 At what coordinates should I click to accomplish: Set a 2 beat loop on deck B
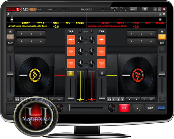tap(118, 99)
